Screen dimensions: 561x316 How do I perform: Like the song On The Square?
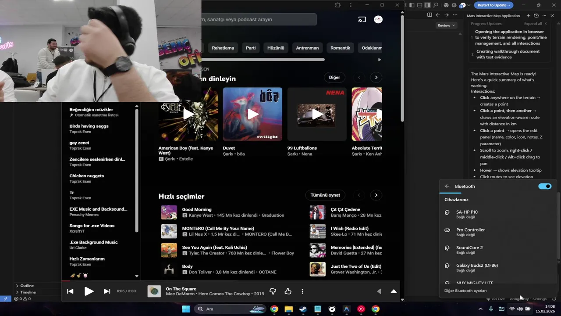(x=288, y=291)
